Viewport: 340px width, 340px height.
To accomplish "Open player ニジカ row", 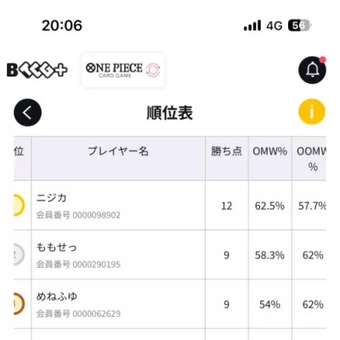I will pos(170,206).
